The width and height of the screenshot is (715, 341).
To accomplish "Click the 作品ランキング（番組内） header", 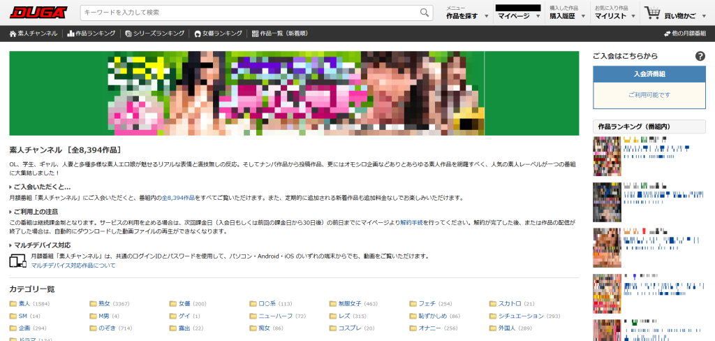I will (x=649, y=126).
